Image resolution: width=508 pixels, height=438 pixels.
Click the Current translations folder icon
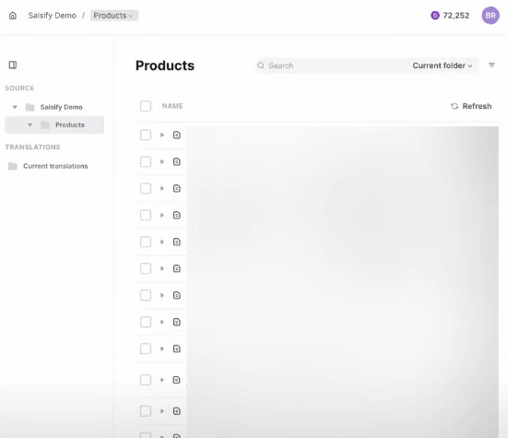pos(13,166)
